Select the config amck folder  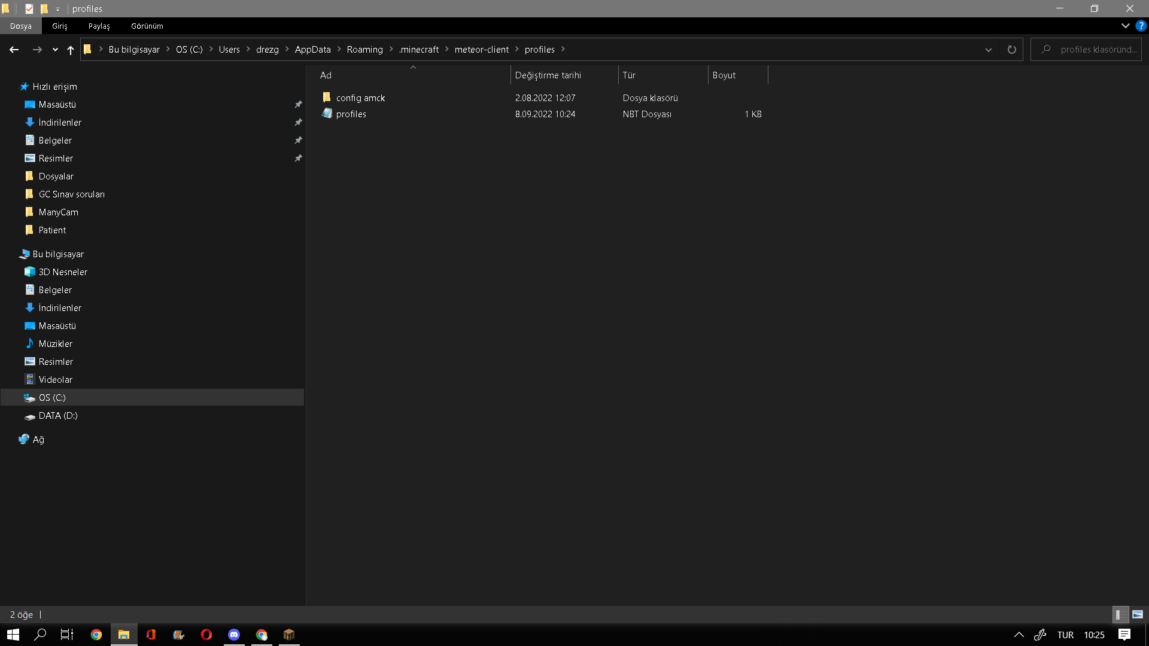[360, 98]
